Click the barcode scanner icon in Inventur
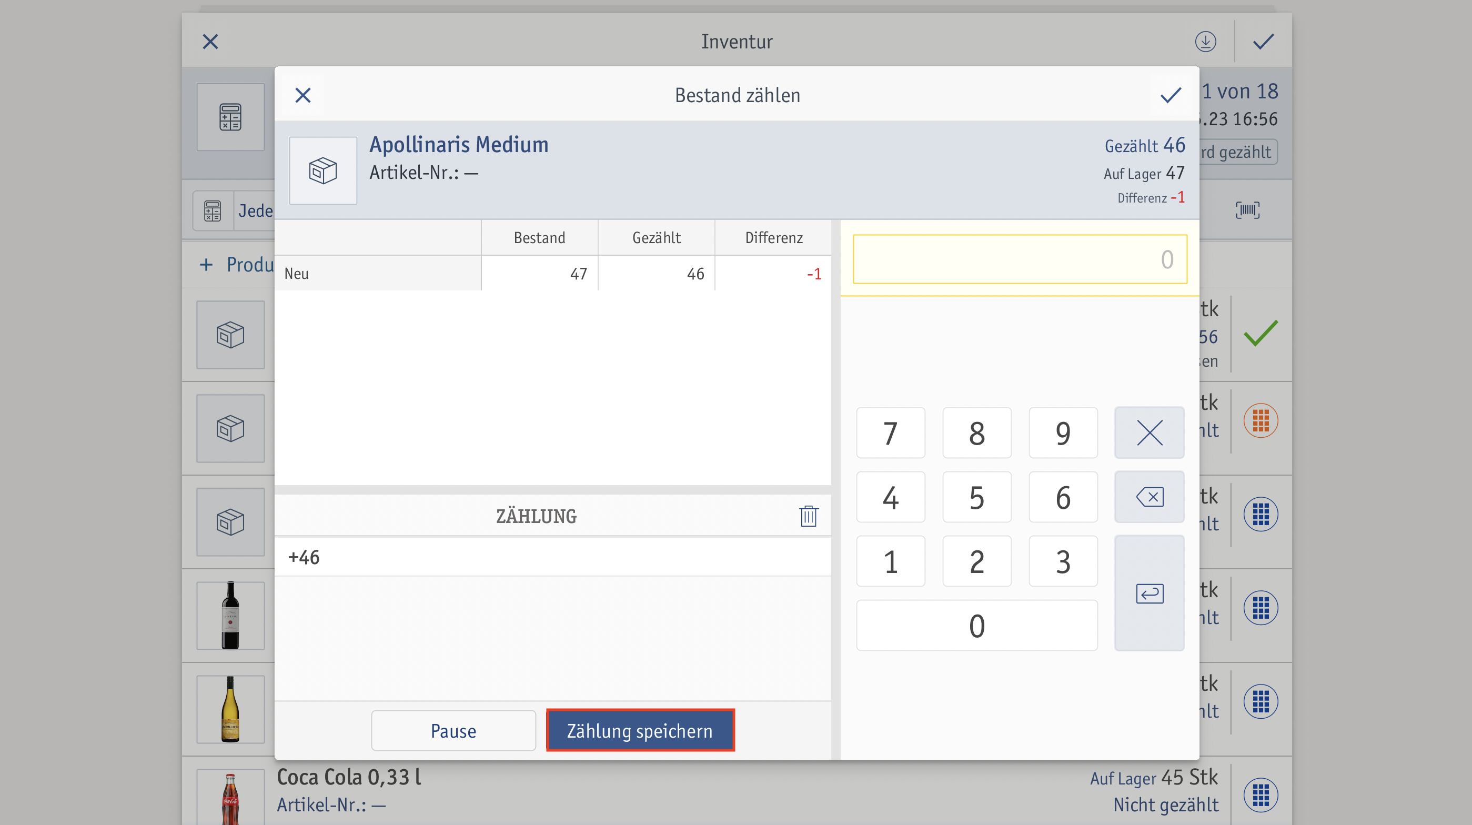The image size is (1472, 825). [x=1247, y=210]
